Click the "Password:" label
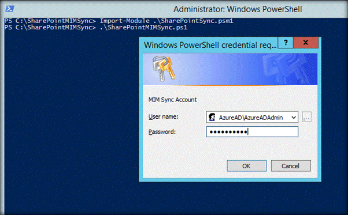The height and width of the screenshot is (215, 348). pos(162,132)
